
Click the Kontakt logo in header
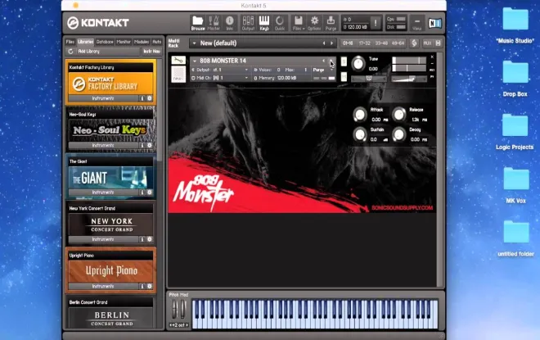tap(98, 23)
